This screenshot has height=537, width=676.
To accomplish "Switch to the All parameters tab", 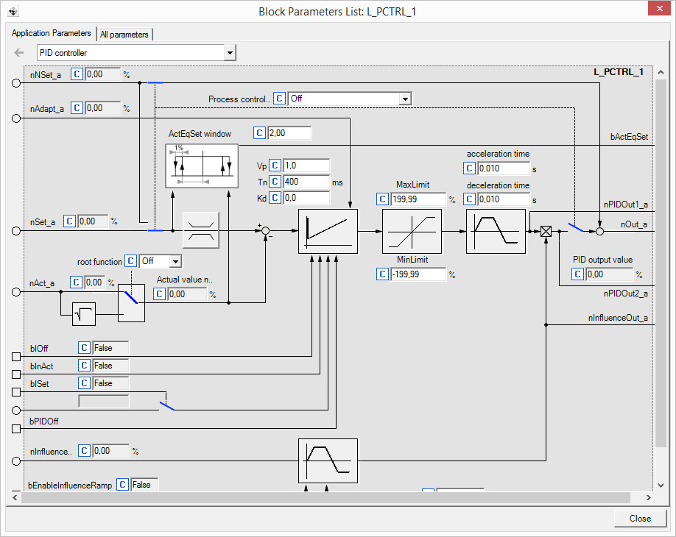I will click(x=124, y=34).
